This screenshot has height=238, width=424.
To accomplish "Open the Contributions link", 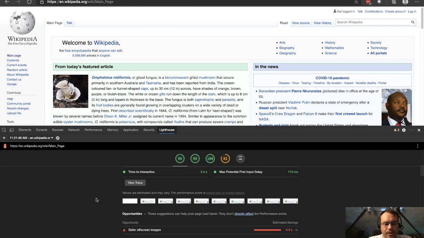I will pos(374,12).
